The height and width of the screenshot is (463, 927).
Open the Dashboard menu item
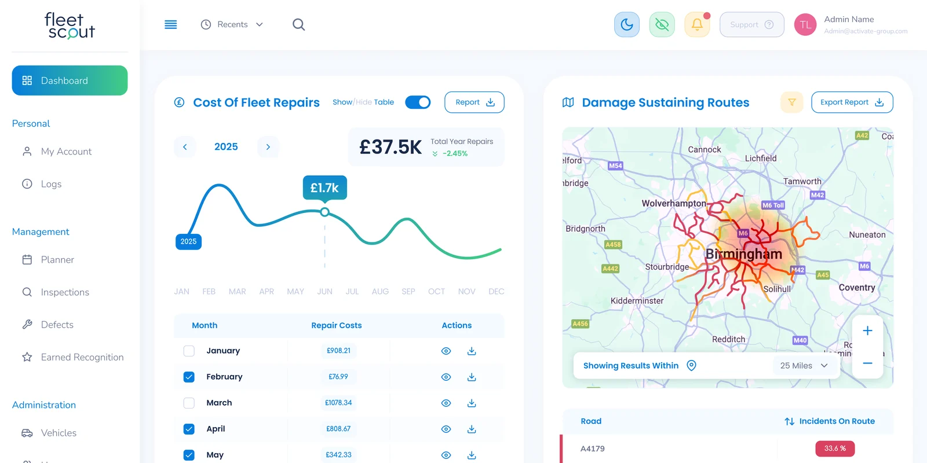pos(70,80)
